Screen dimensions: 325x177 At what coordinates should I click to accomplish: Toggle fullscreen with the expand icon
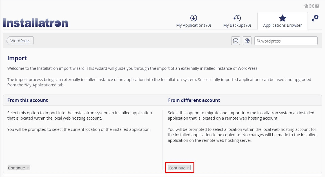(x=311, y=6)
